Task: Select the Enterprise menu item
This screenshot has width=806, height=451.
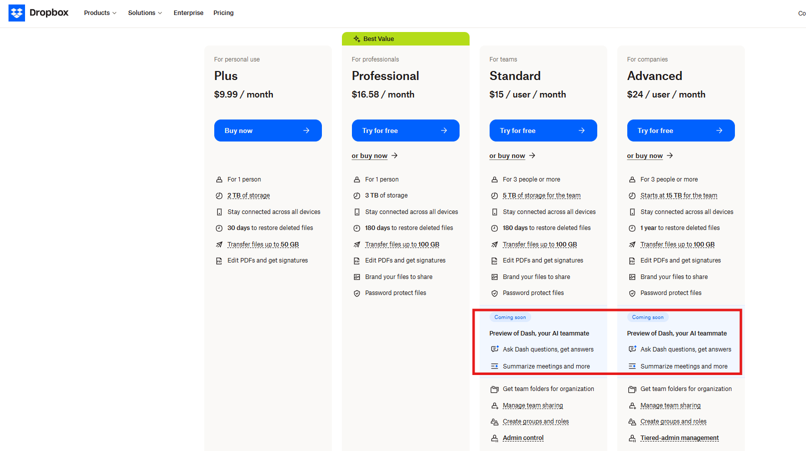Action: tap(188, 13)
